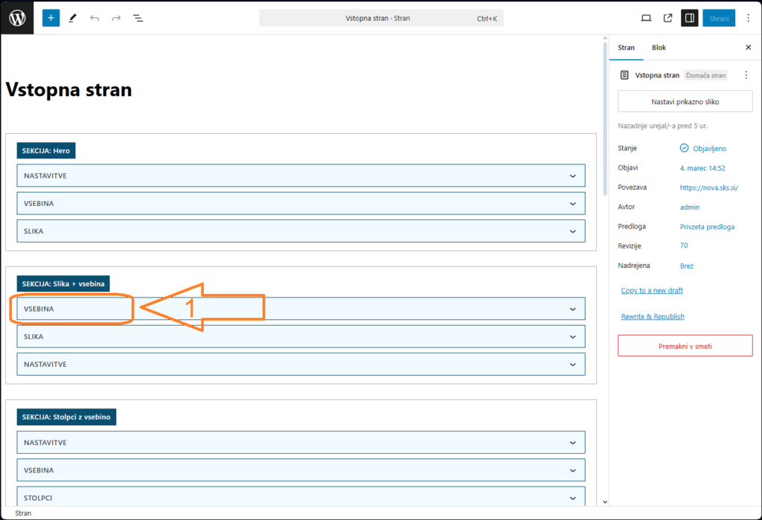The height and width of the screenshot is (520, 762).
Task: Expand STOLPCI in Stolpci z vsebino section
Action: click(301, 497)
